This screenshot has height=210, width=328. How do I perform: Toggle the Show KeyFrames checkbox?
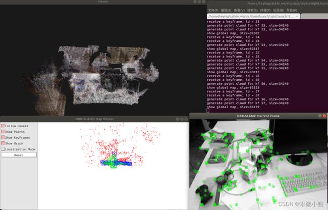coord(3,138)
